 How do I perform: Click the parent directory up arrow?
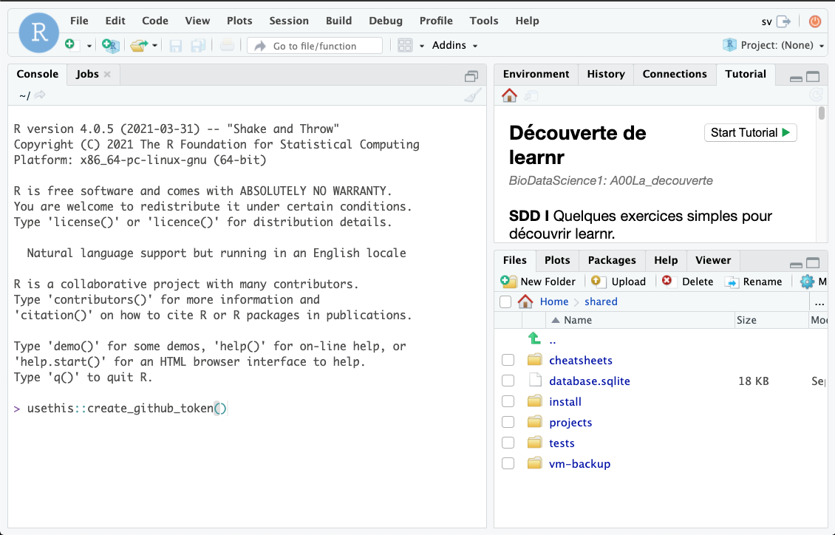(534, 339)
